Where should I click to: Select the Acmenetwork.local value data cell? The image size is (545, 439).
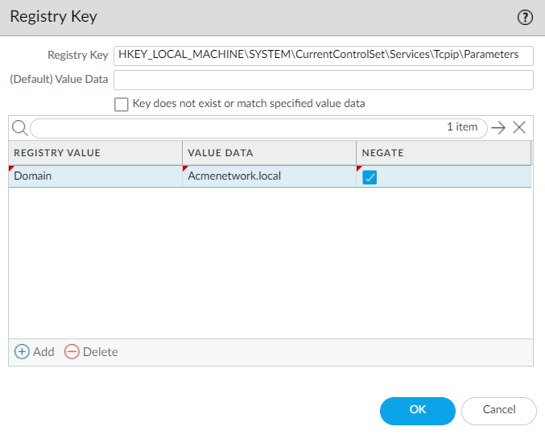click(x=269, y=176)
